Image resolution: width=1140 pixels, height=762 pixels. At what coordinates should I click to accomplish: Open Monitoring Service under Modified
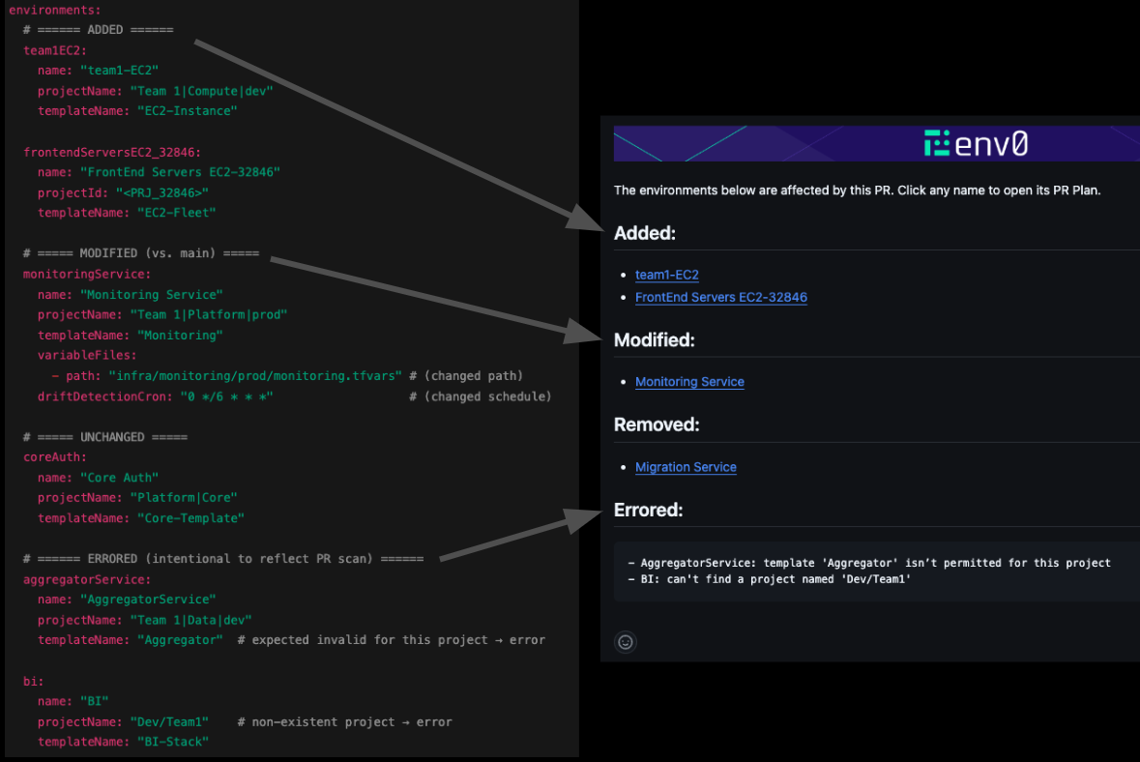[689, 382]
